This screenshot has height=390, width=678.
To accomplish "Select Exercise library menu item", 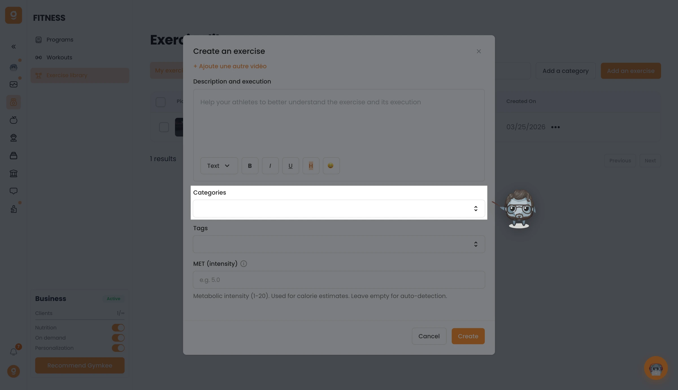I will click(x=80, y=75).
